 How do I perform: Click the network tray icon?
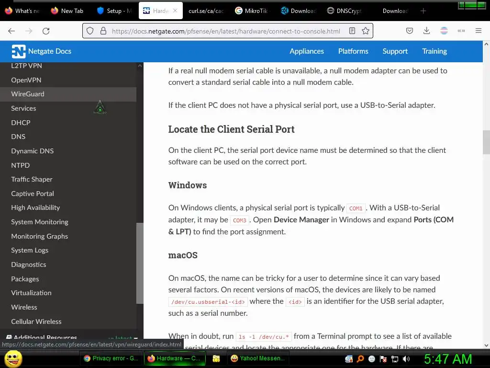tap(395, 359)
